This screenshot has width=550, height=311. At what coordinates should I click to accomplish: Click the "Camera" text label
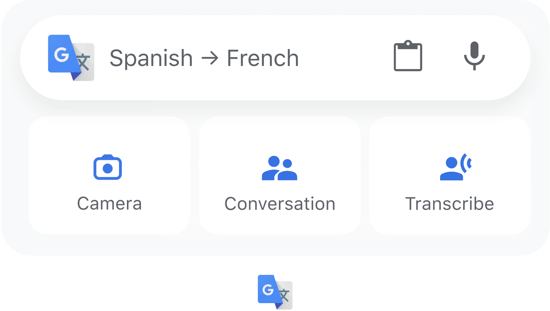(109, 204)
